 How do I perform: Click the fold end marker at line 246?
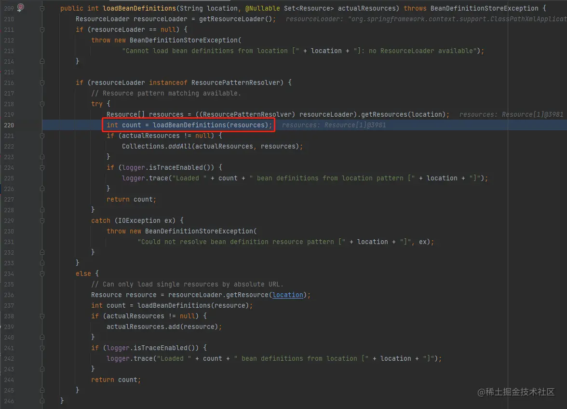42,401
